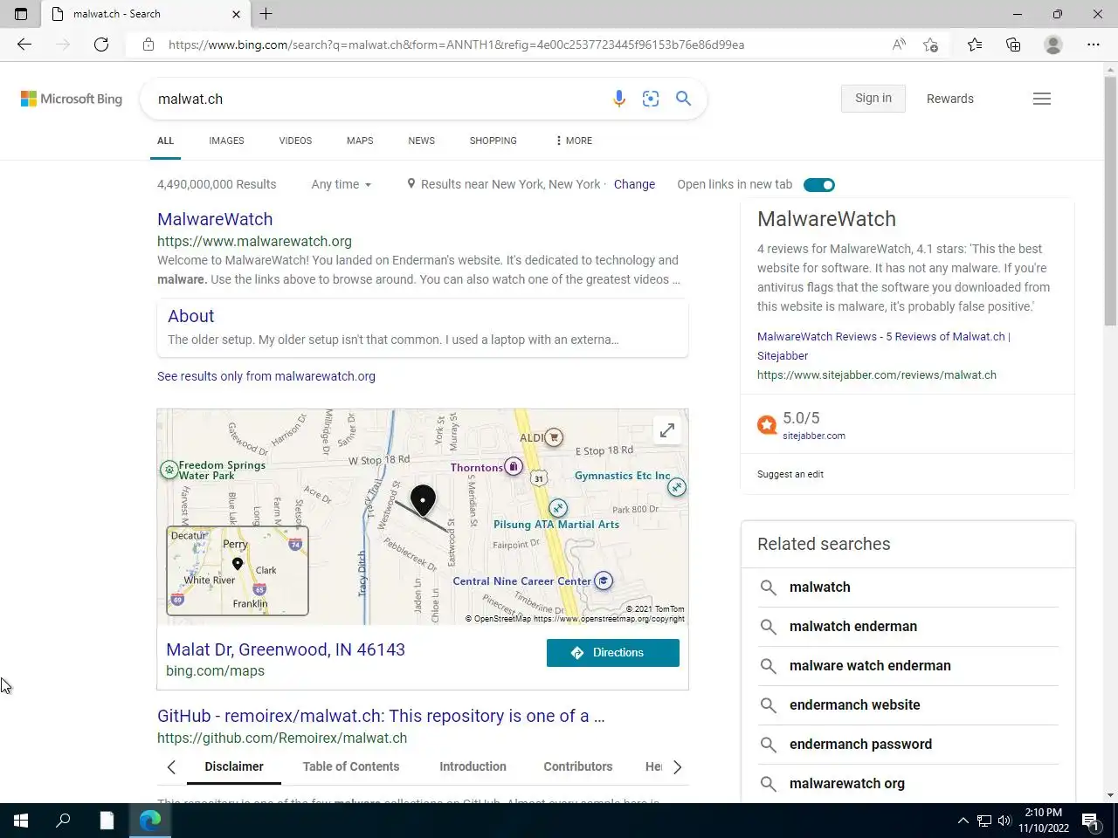
Task: Open Malat Dr, Greenwood, IN 46143 link
Action: (x=286, y=649)
